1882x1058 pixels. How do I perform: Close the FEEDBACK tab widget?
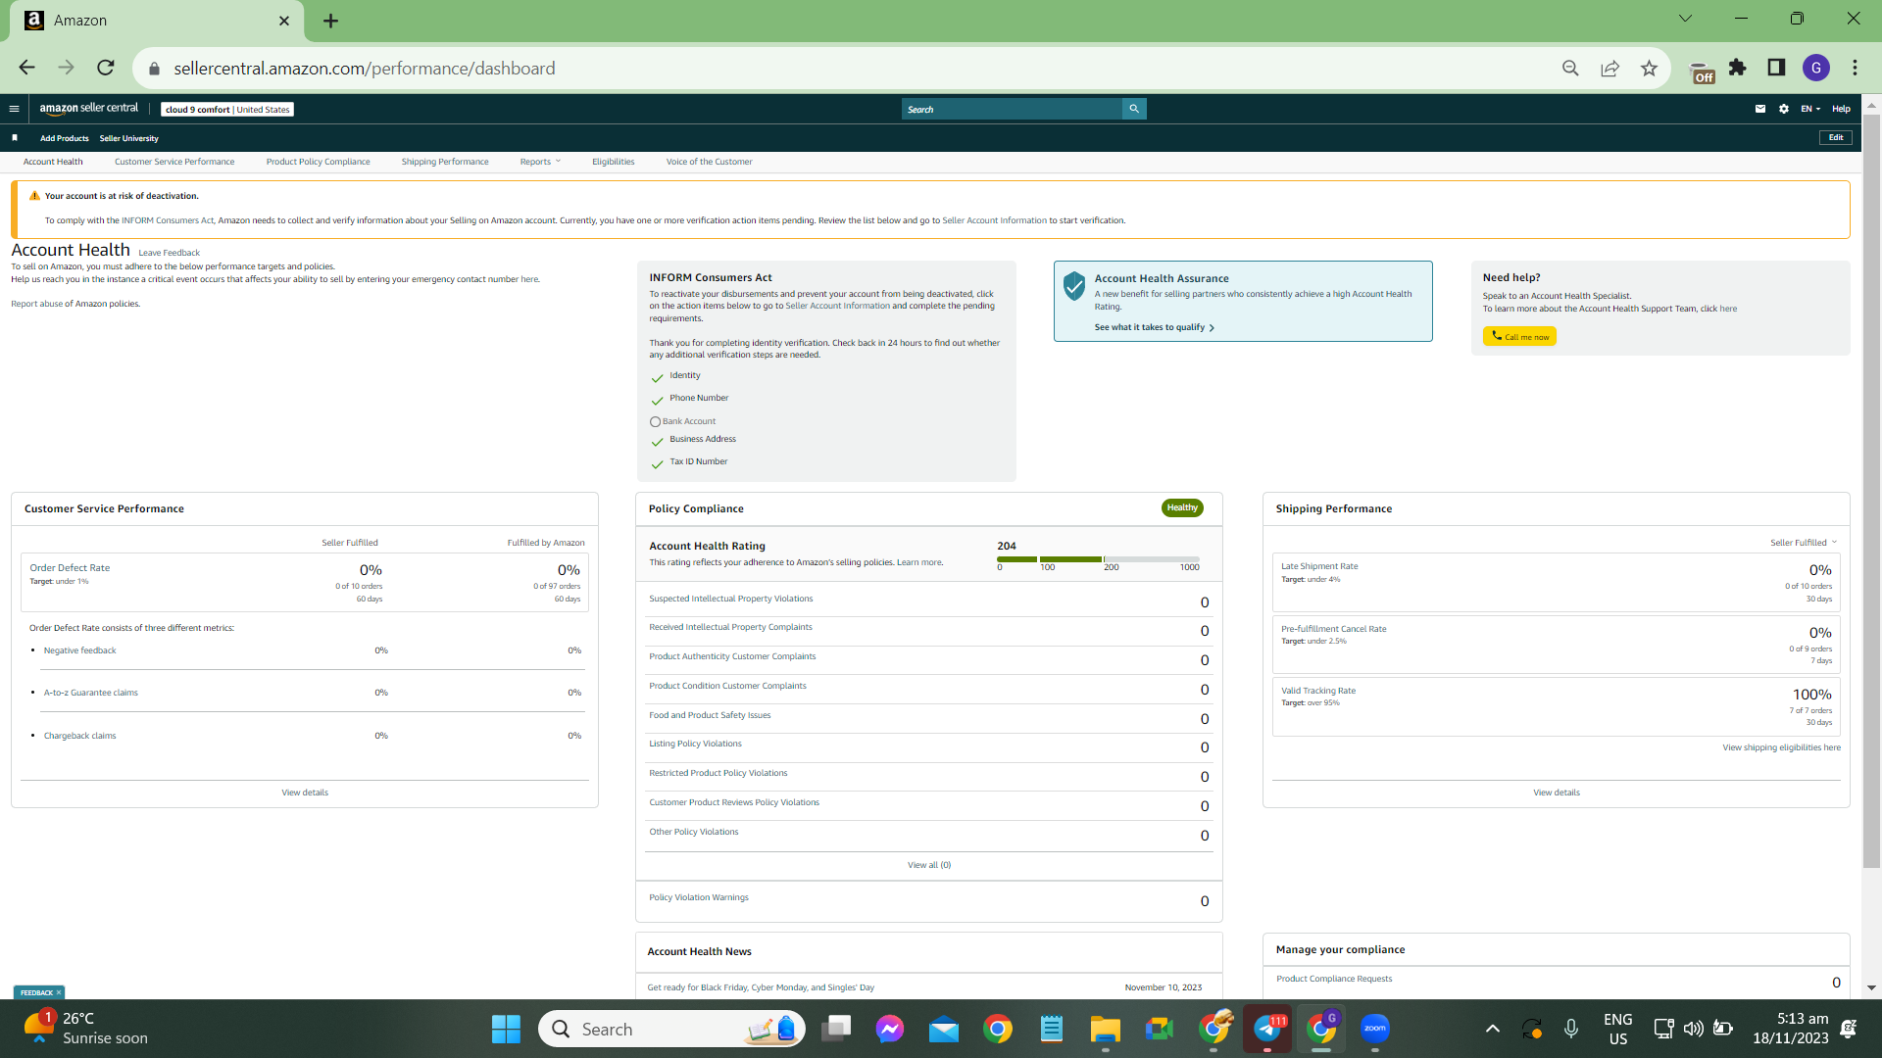pos(59,992)
